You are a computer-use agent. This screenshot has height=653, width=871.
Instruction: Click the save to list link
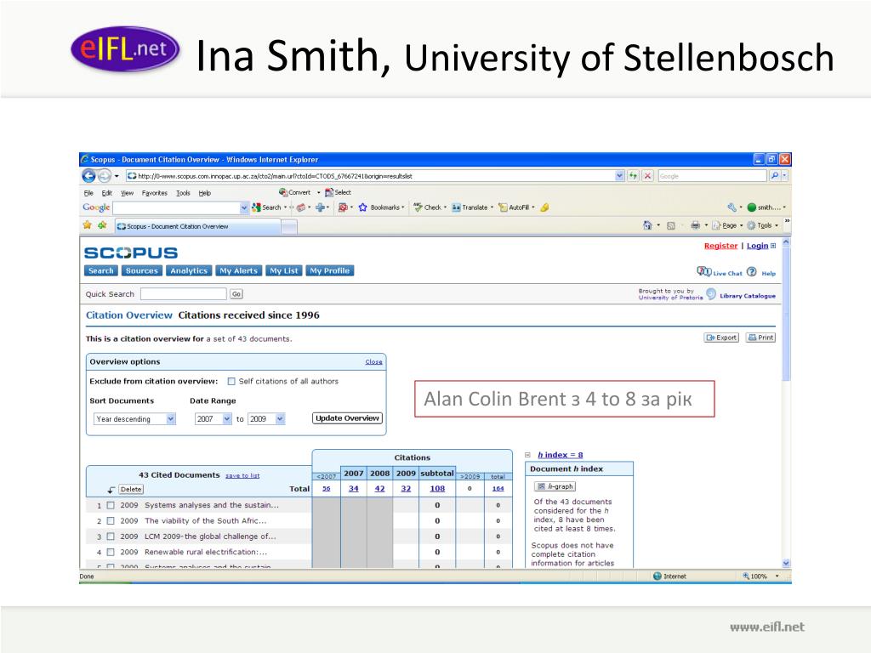click(x=242, y=476)
